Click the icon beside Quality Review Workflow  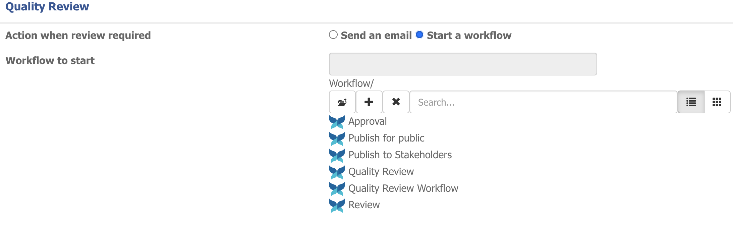(337, 189)
